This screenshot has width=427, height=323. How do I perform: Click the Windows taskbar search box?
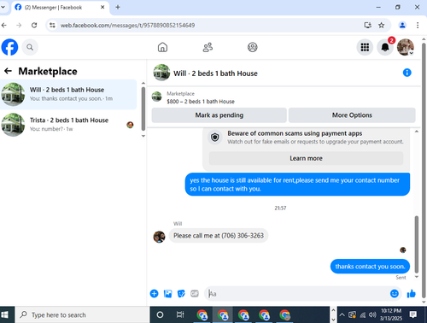(x=83, y=314)
